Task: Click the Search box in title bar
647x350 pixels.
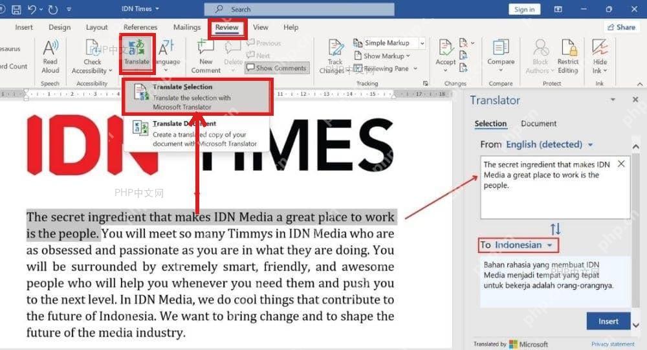Action: pyautogui.click(x=299, y=9)
